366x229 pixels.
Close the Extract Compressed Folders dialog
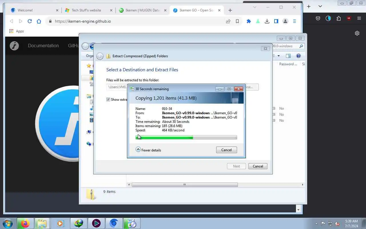click(x=265, y=48)
